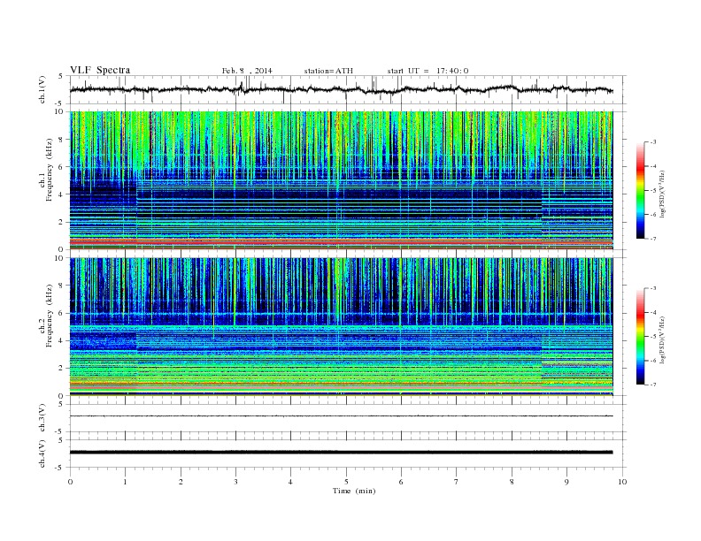Click the "Time (min)" x-axis label
Screen dimensions: 701x541
point(354,491)
